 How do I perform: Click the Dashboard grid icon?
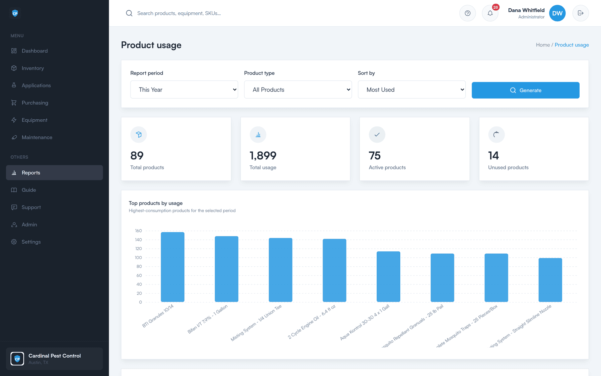(14, 51)
